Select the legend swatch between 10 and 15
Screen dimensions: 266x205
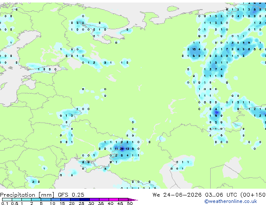point(55,200)
